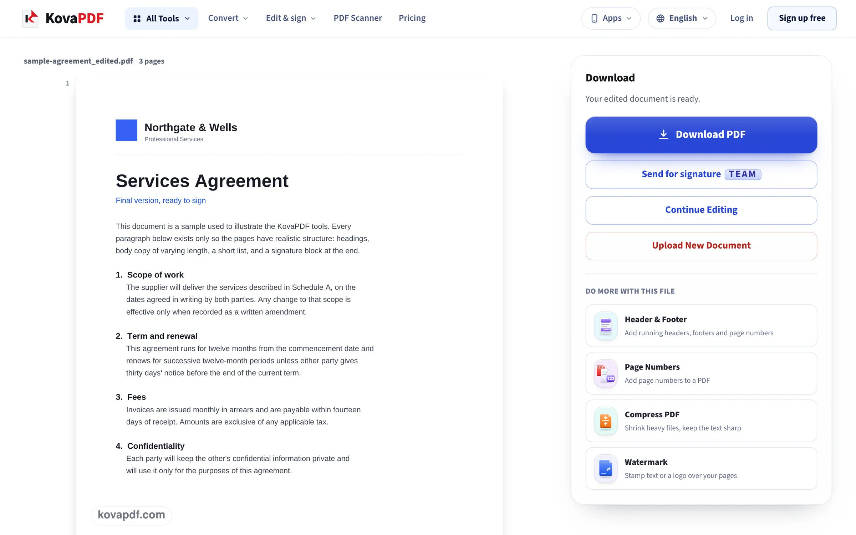Viewport: 856px width, 535px height.
Task: Click the TEAM badge
Action: 743,174
